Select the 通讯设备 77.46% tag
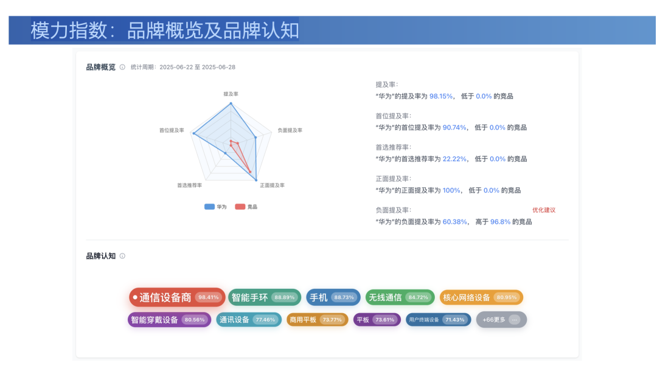The height and width of the screenshot is (374, 657). (x=249, y=319)
